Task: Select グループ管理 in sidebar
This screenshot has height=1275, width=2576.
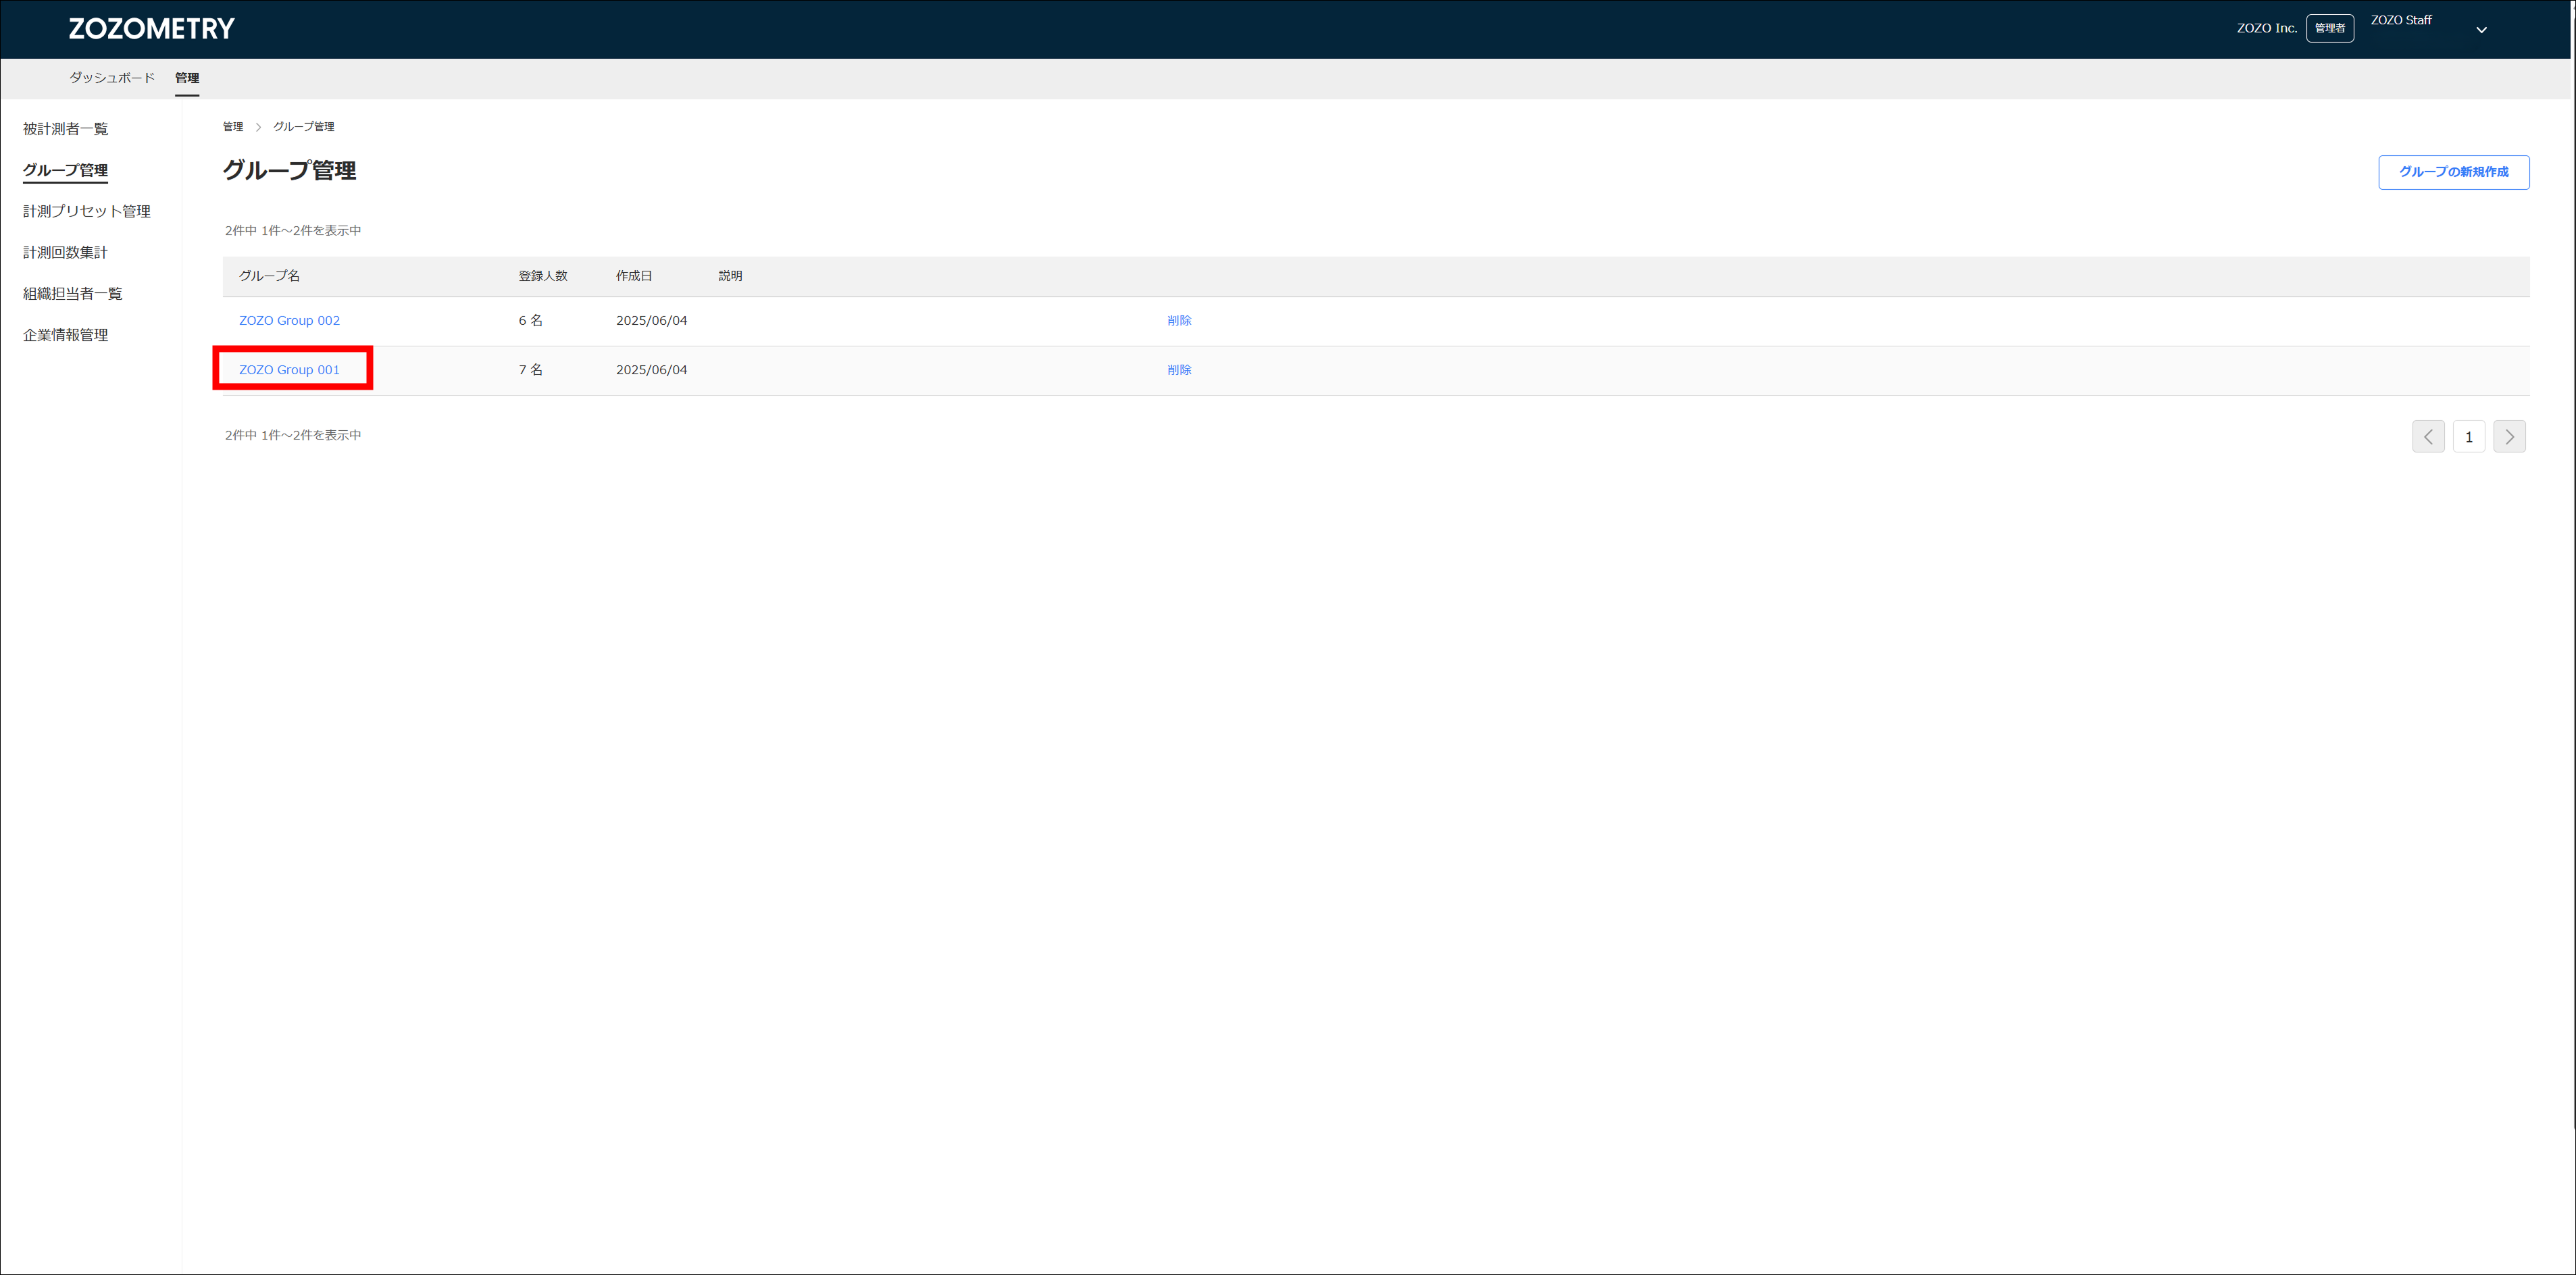Action: (65, 170)
